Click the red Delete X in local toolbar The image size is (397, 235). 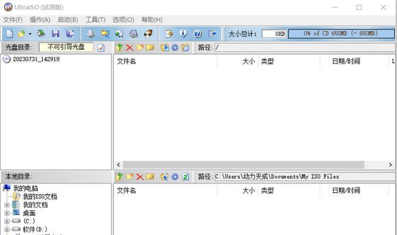140,176
